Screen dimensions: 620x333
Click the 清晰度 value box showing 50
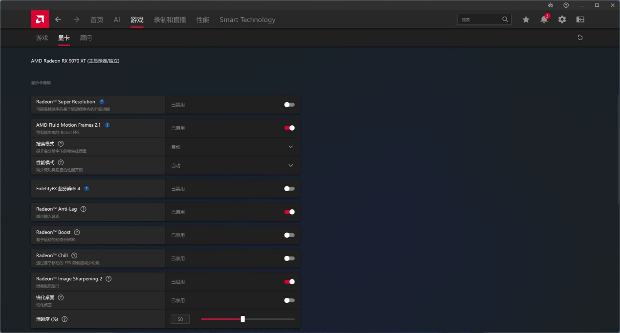tap(180, 319)
